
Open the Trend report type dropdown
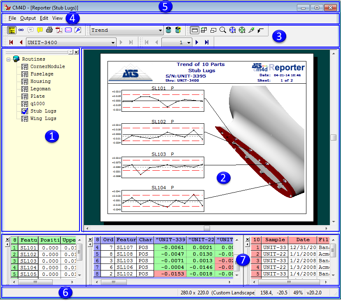[x=160, y=30]
